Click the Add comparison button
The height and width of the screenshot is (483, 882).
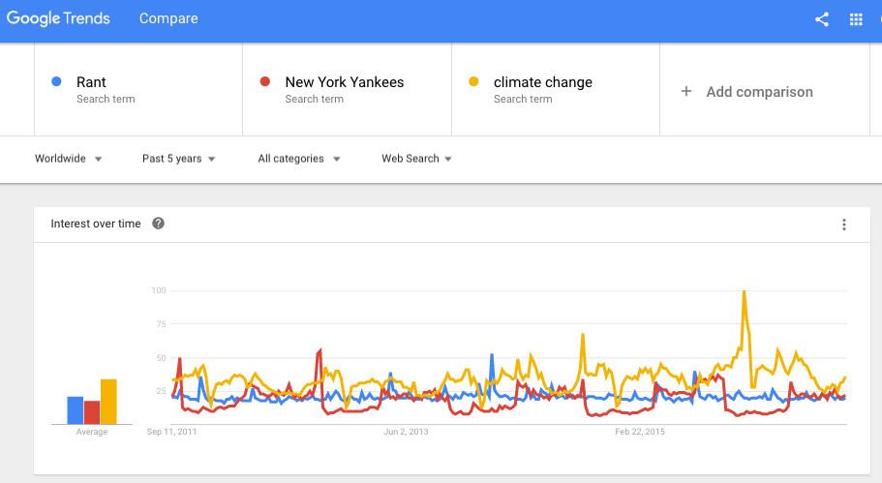[759, 92]
